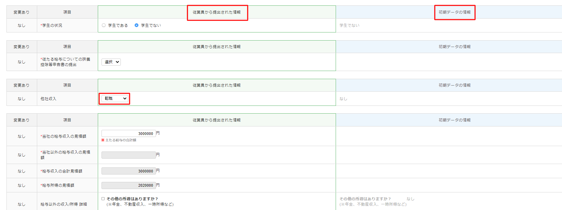Click the 他社収入 row label
Image resolution: width=562 pixels, height=210 pixels.
pos(48,99)
